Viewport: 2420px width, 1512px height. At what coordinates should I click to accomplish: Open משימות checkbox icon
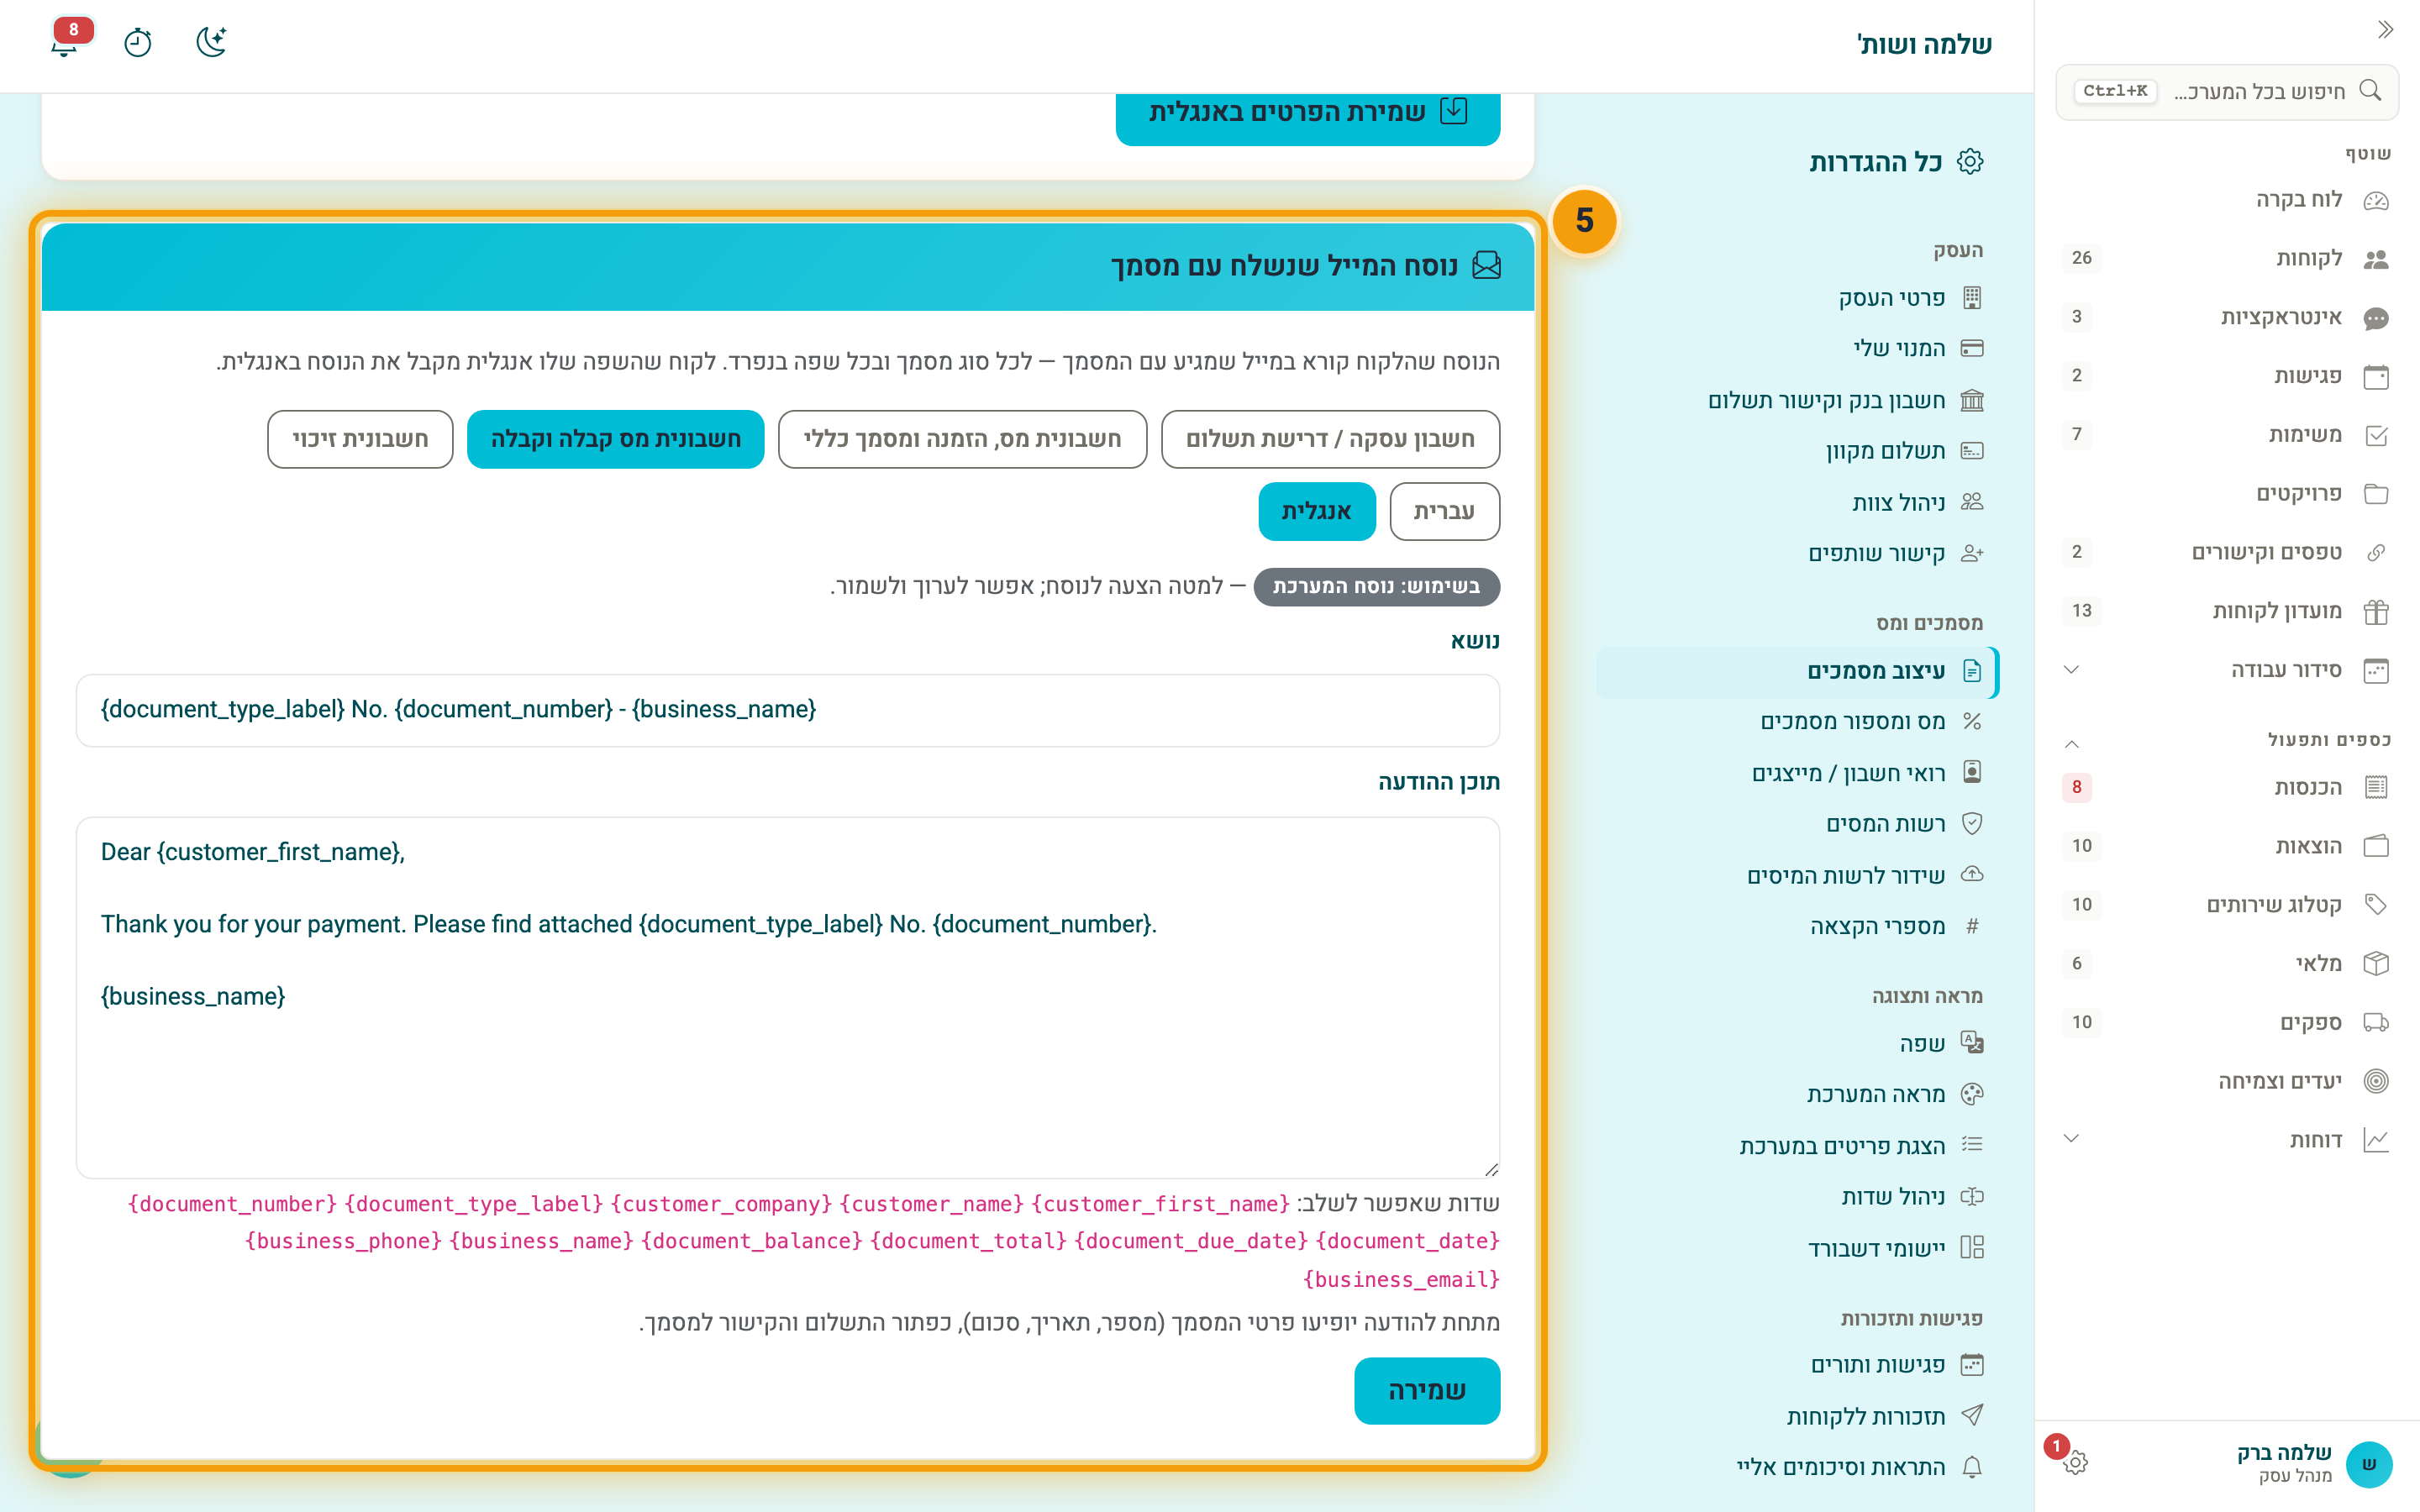[2376, 435]
